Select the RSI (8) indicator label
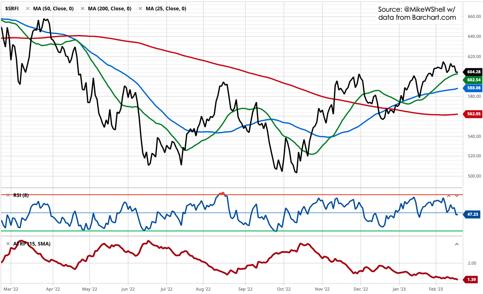The image size is (483, 294). tap(20, 195)
